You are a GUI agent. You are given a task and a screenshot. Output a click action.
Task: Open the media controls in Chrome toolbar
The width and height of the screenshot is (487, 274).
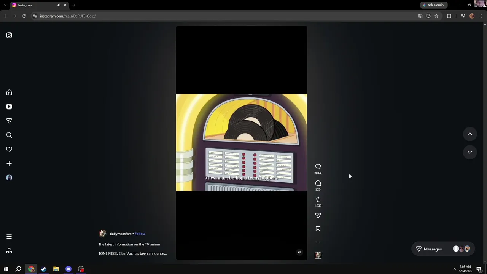tap(463, 16)
